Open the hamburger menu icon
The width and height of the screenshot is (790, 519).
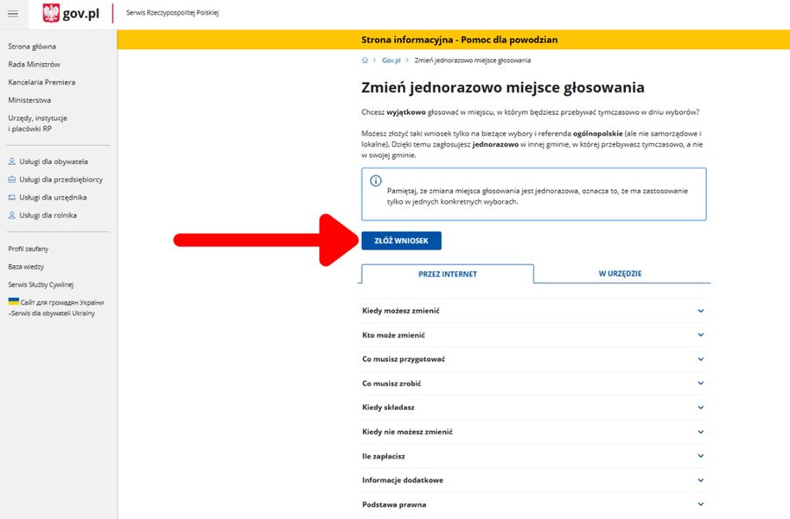tap(12, 14)
